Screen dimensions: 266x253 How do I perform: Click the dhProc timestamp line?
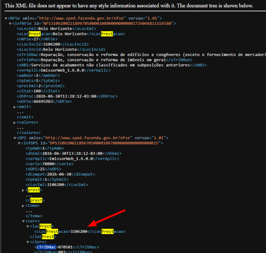[x=67, y=96]
